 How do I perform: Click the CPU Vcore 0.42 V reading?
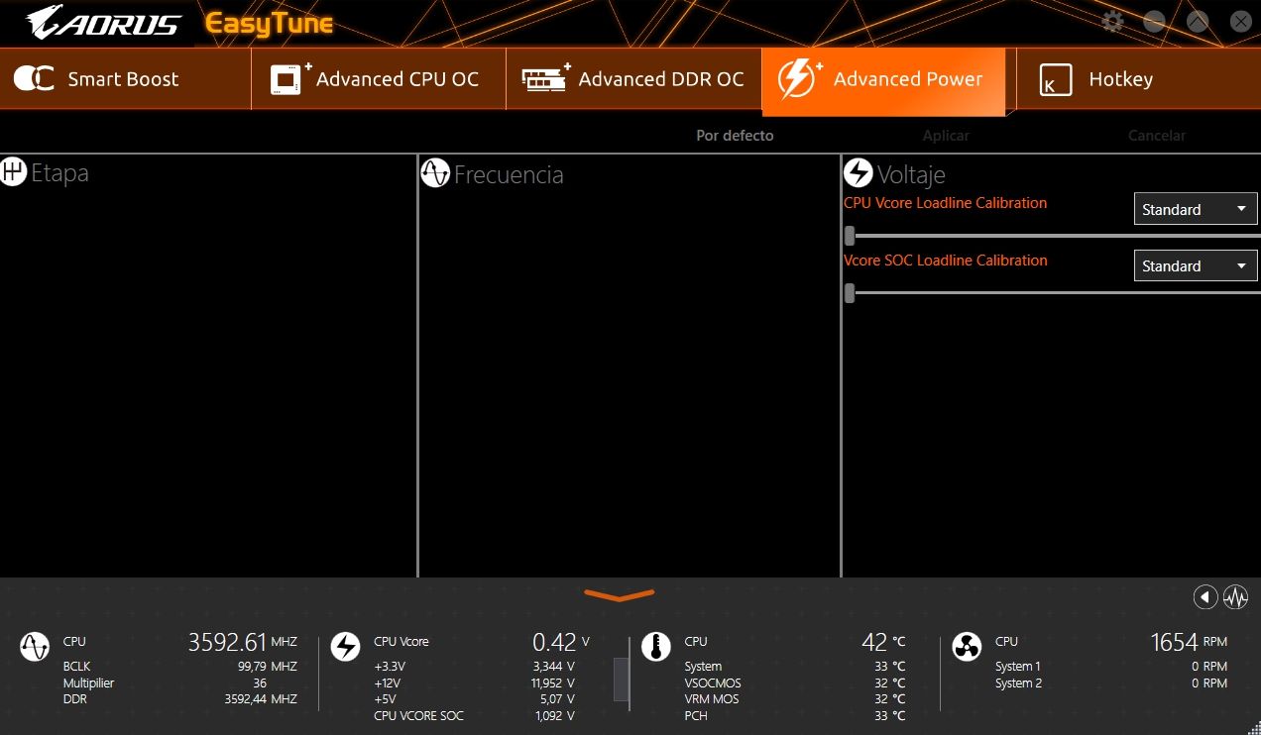pos(561,642)
